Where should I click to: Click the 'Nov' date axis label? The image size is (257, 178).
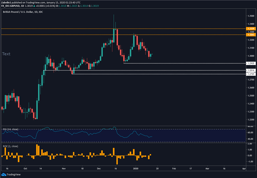[64, 169]
